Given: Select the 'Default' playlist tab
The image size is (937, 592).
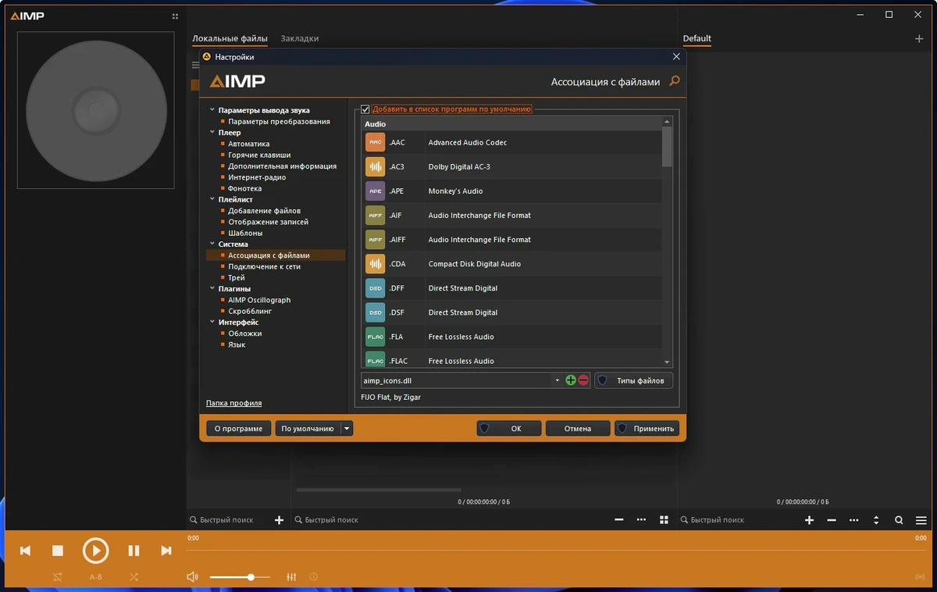Looking at the screenshot, I should pyautogui.click(x=697, y=38).
